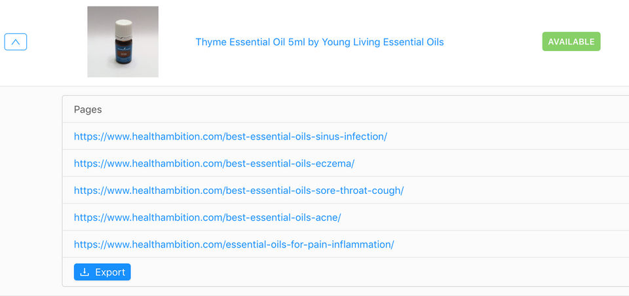Open the Thyme oil bottle thumbnail image
The height and width of the screenshot is (296, 629).
pos(123,42)
